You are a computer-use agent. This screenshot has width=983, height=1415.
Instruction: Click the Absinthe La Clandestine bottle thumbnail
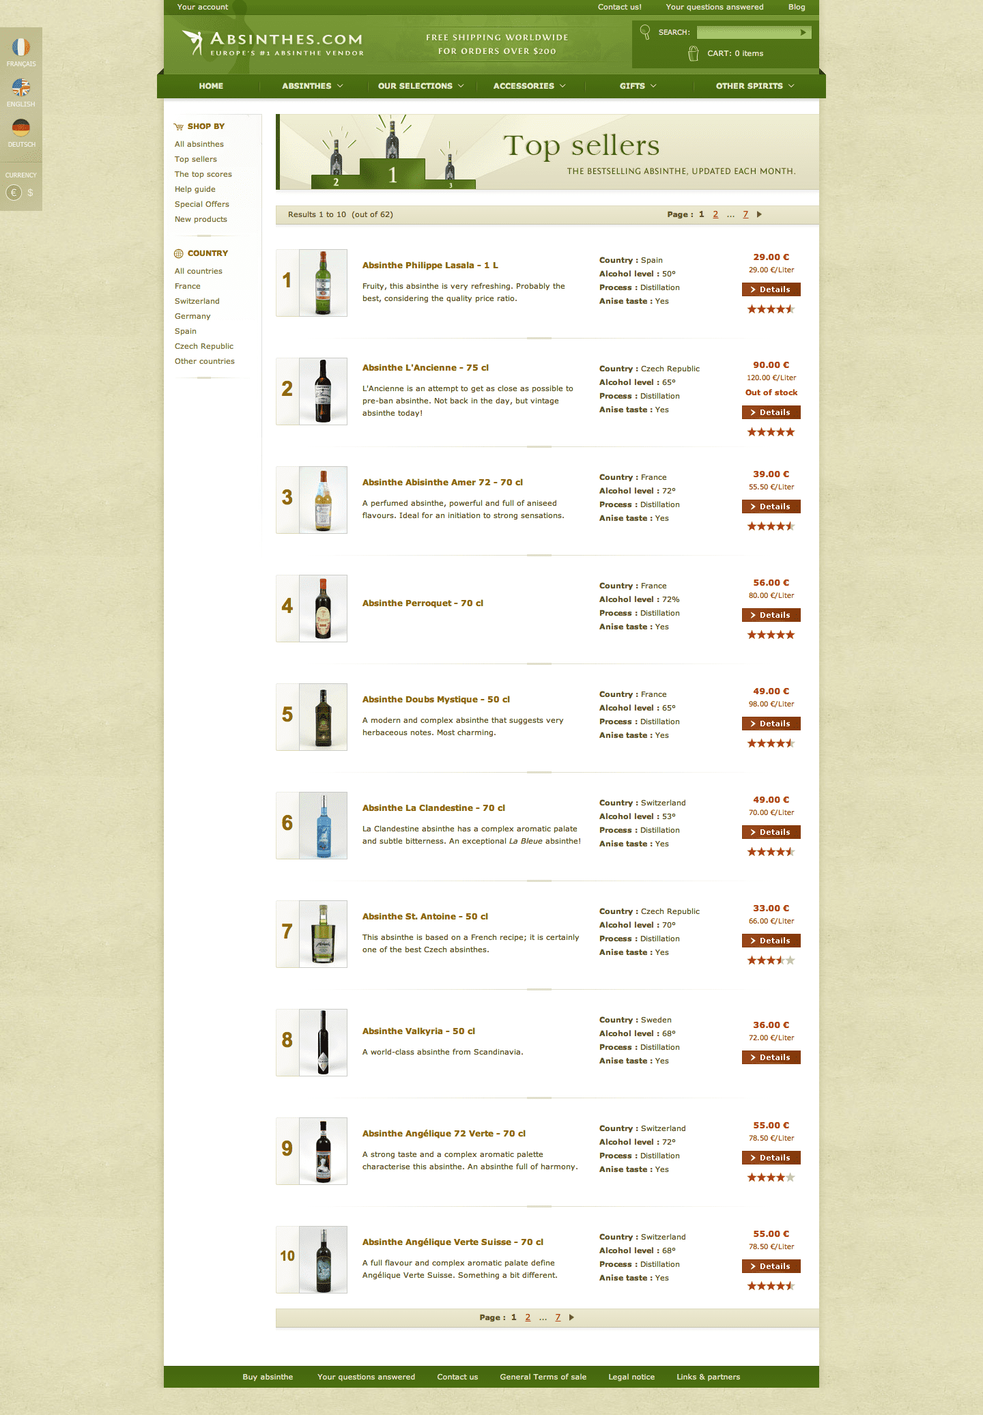click(324, 825)
